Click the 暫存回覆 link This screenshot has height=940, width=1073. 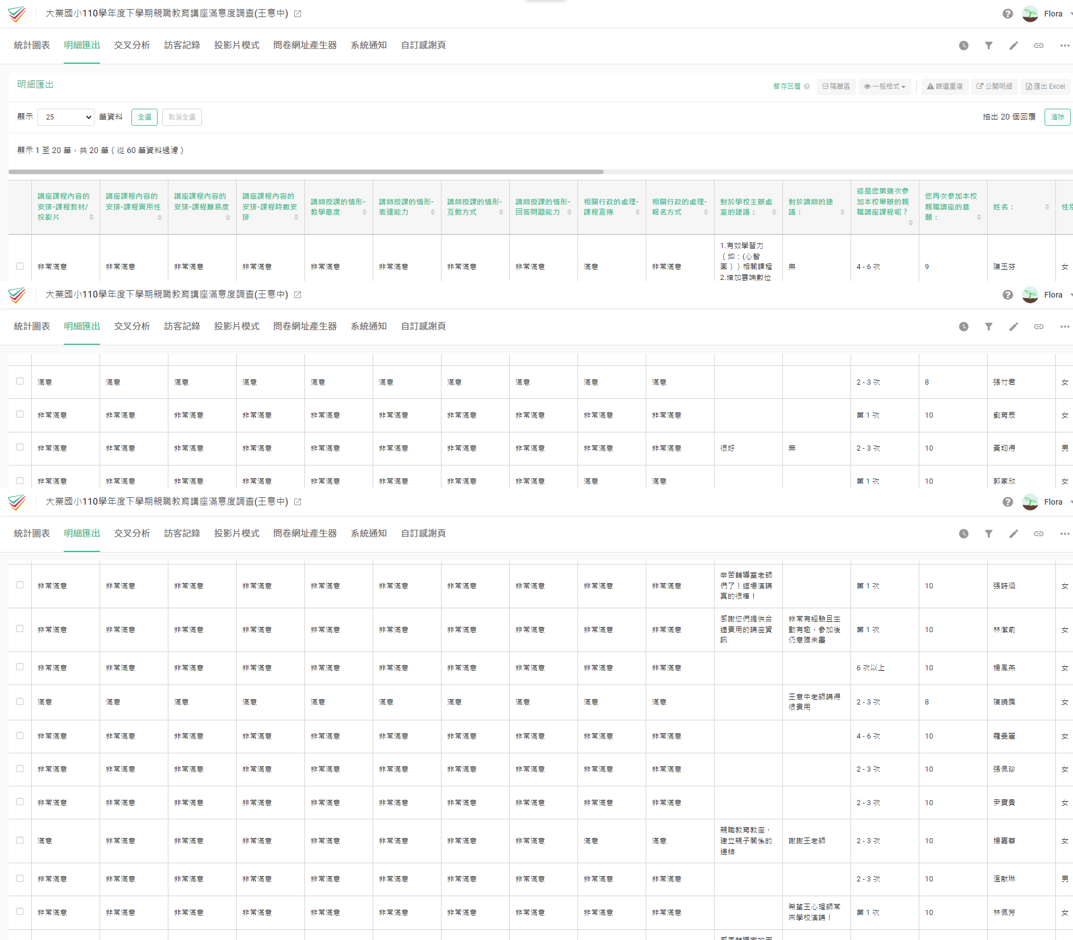(x=786, y=86)
